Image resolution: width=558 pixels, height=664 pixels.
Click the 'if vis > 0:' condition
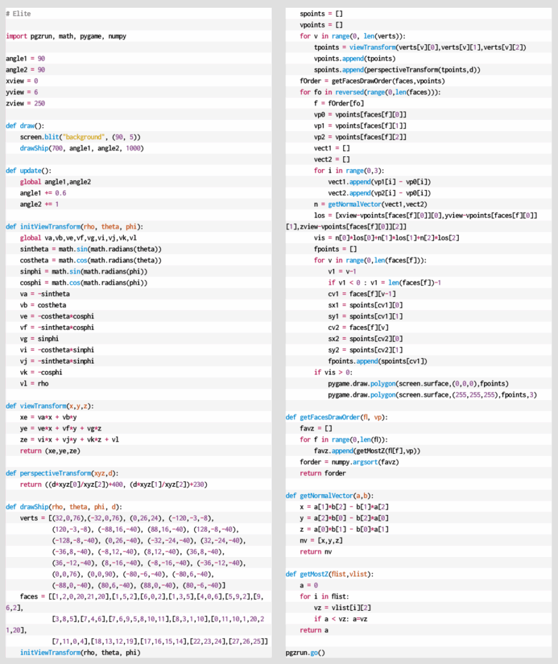[x=334, y=372]
